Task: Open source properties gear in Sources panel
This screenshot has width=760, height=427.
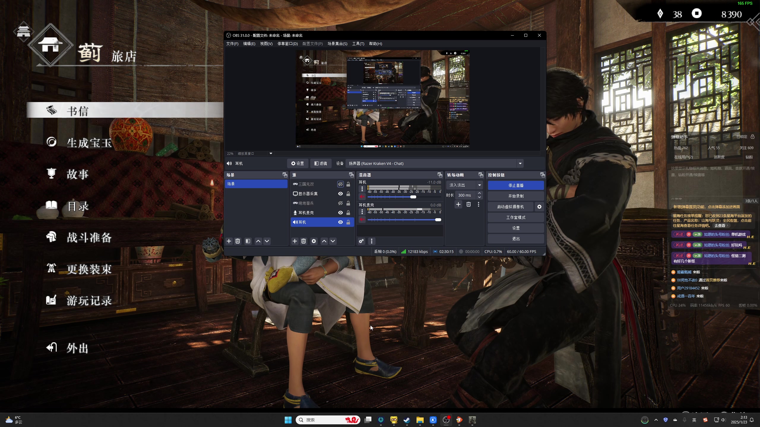Action: [314, 241]
